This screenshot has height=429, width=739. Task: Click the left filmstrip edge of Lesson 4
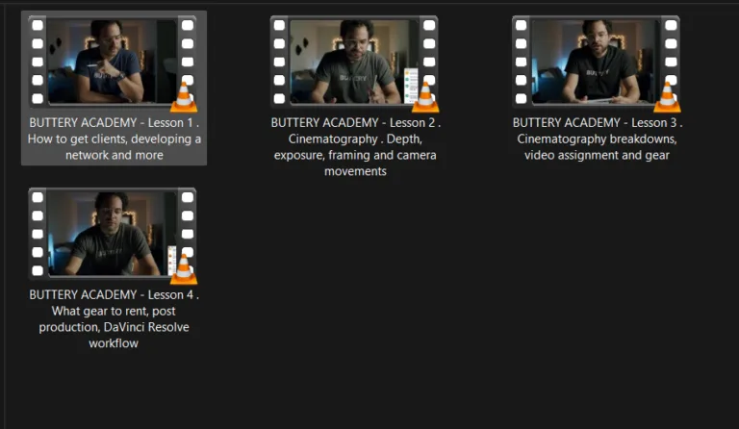click(38, 234)
